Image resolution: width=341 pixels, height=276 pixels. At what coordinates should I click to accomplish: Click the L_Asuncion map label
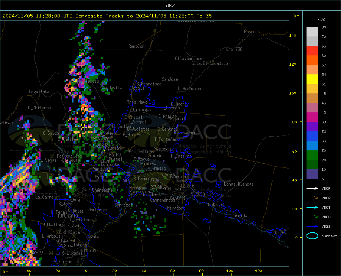(189, 88)
